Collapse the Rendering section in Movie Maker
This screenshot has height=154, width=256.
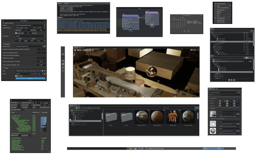click(x=4, y=44)
